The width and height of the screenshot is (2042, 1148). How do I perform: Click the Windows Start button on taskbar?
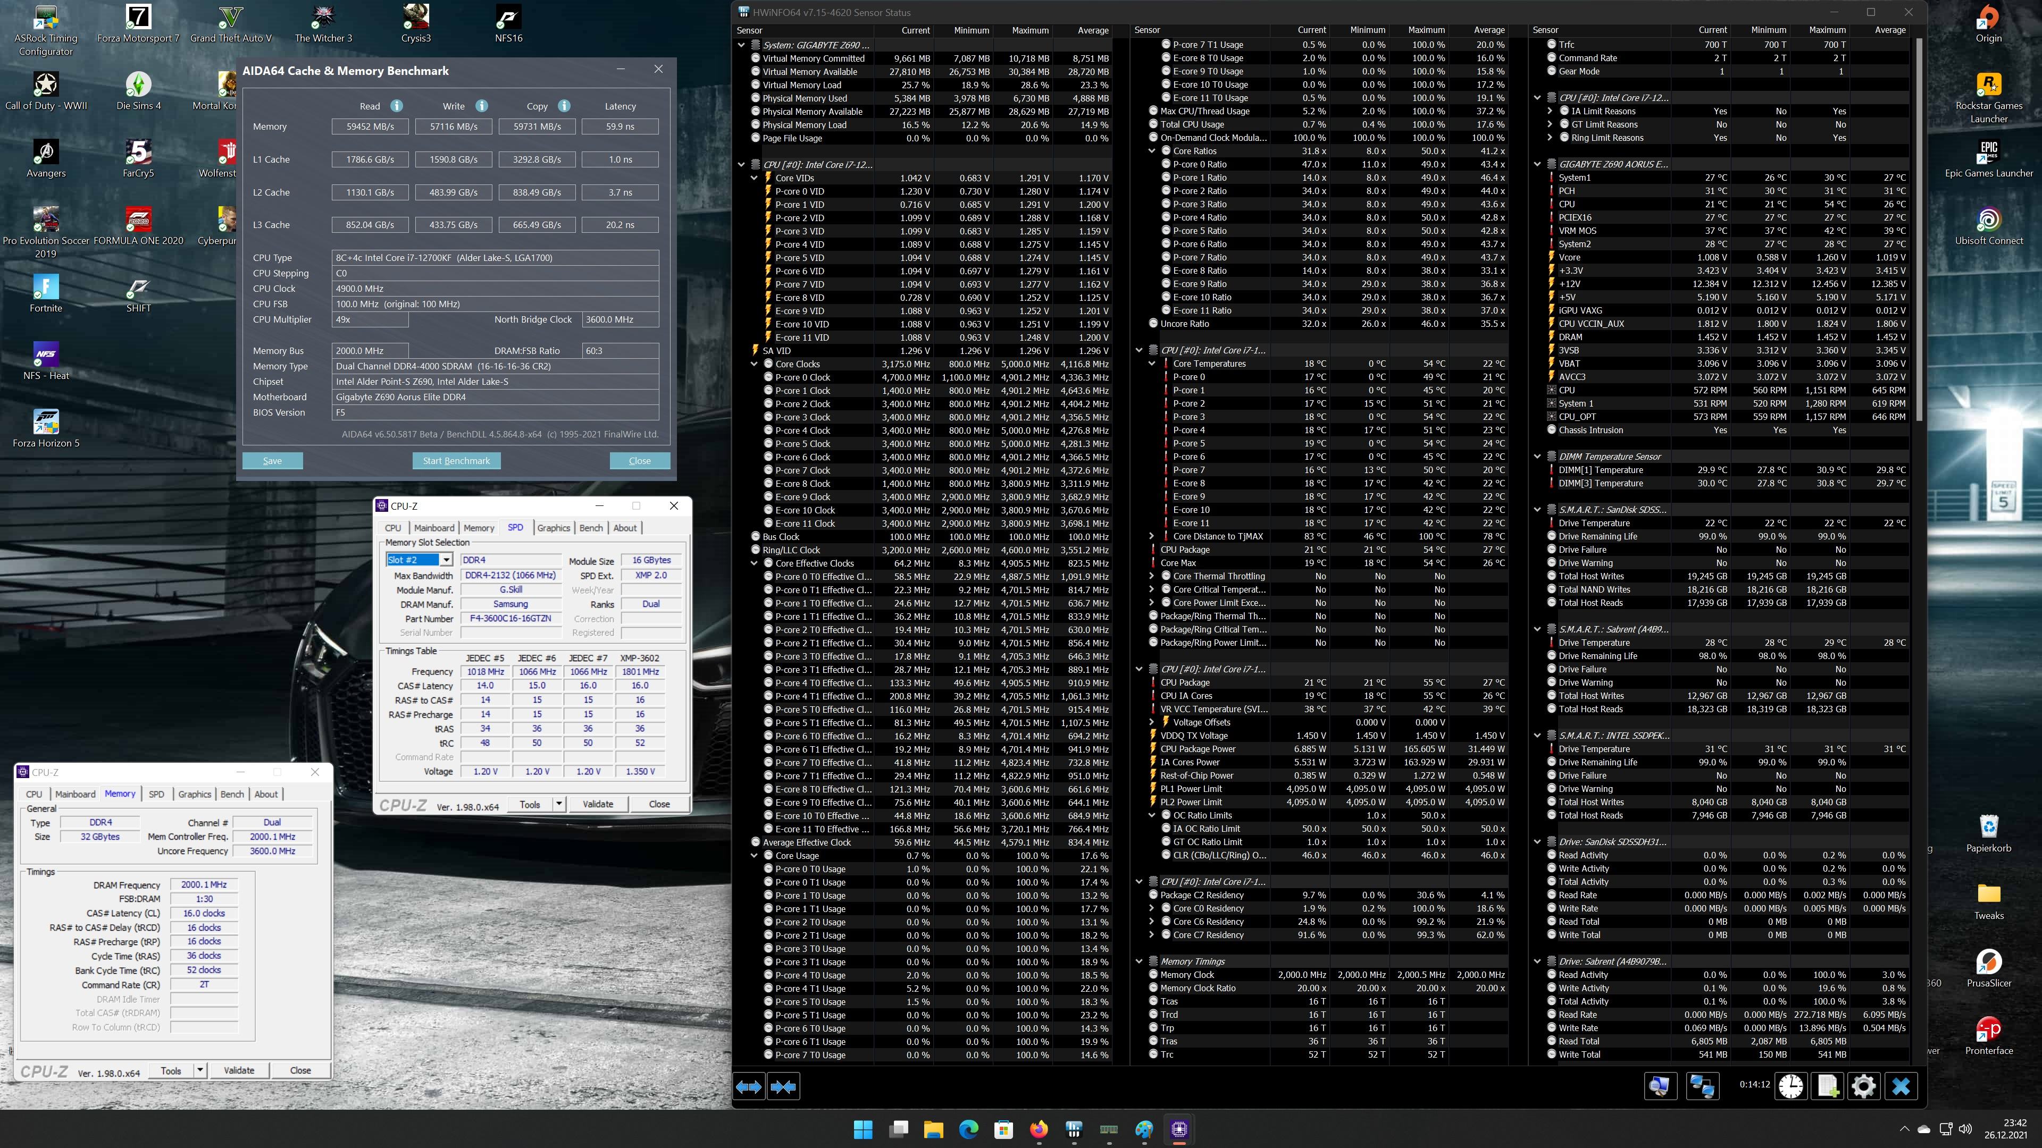click(x=863, y=1129)
